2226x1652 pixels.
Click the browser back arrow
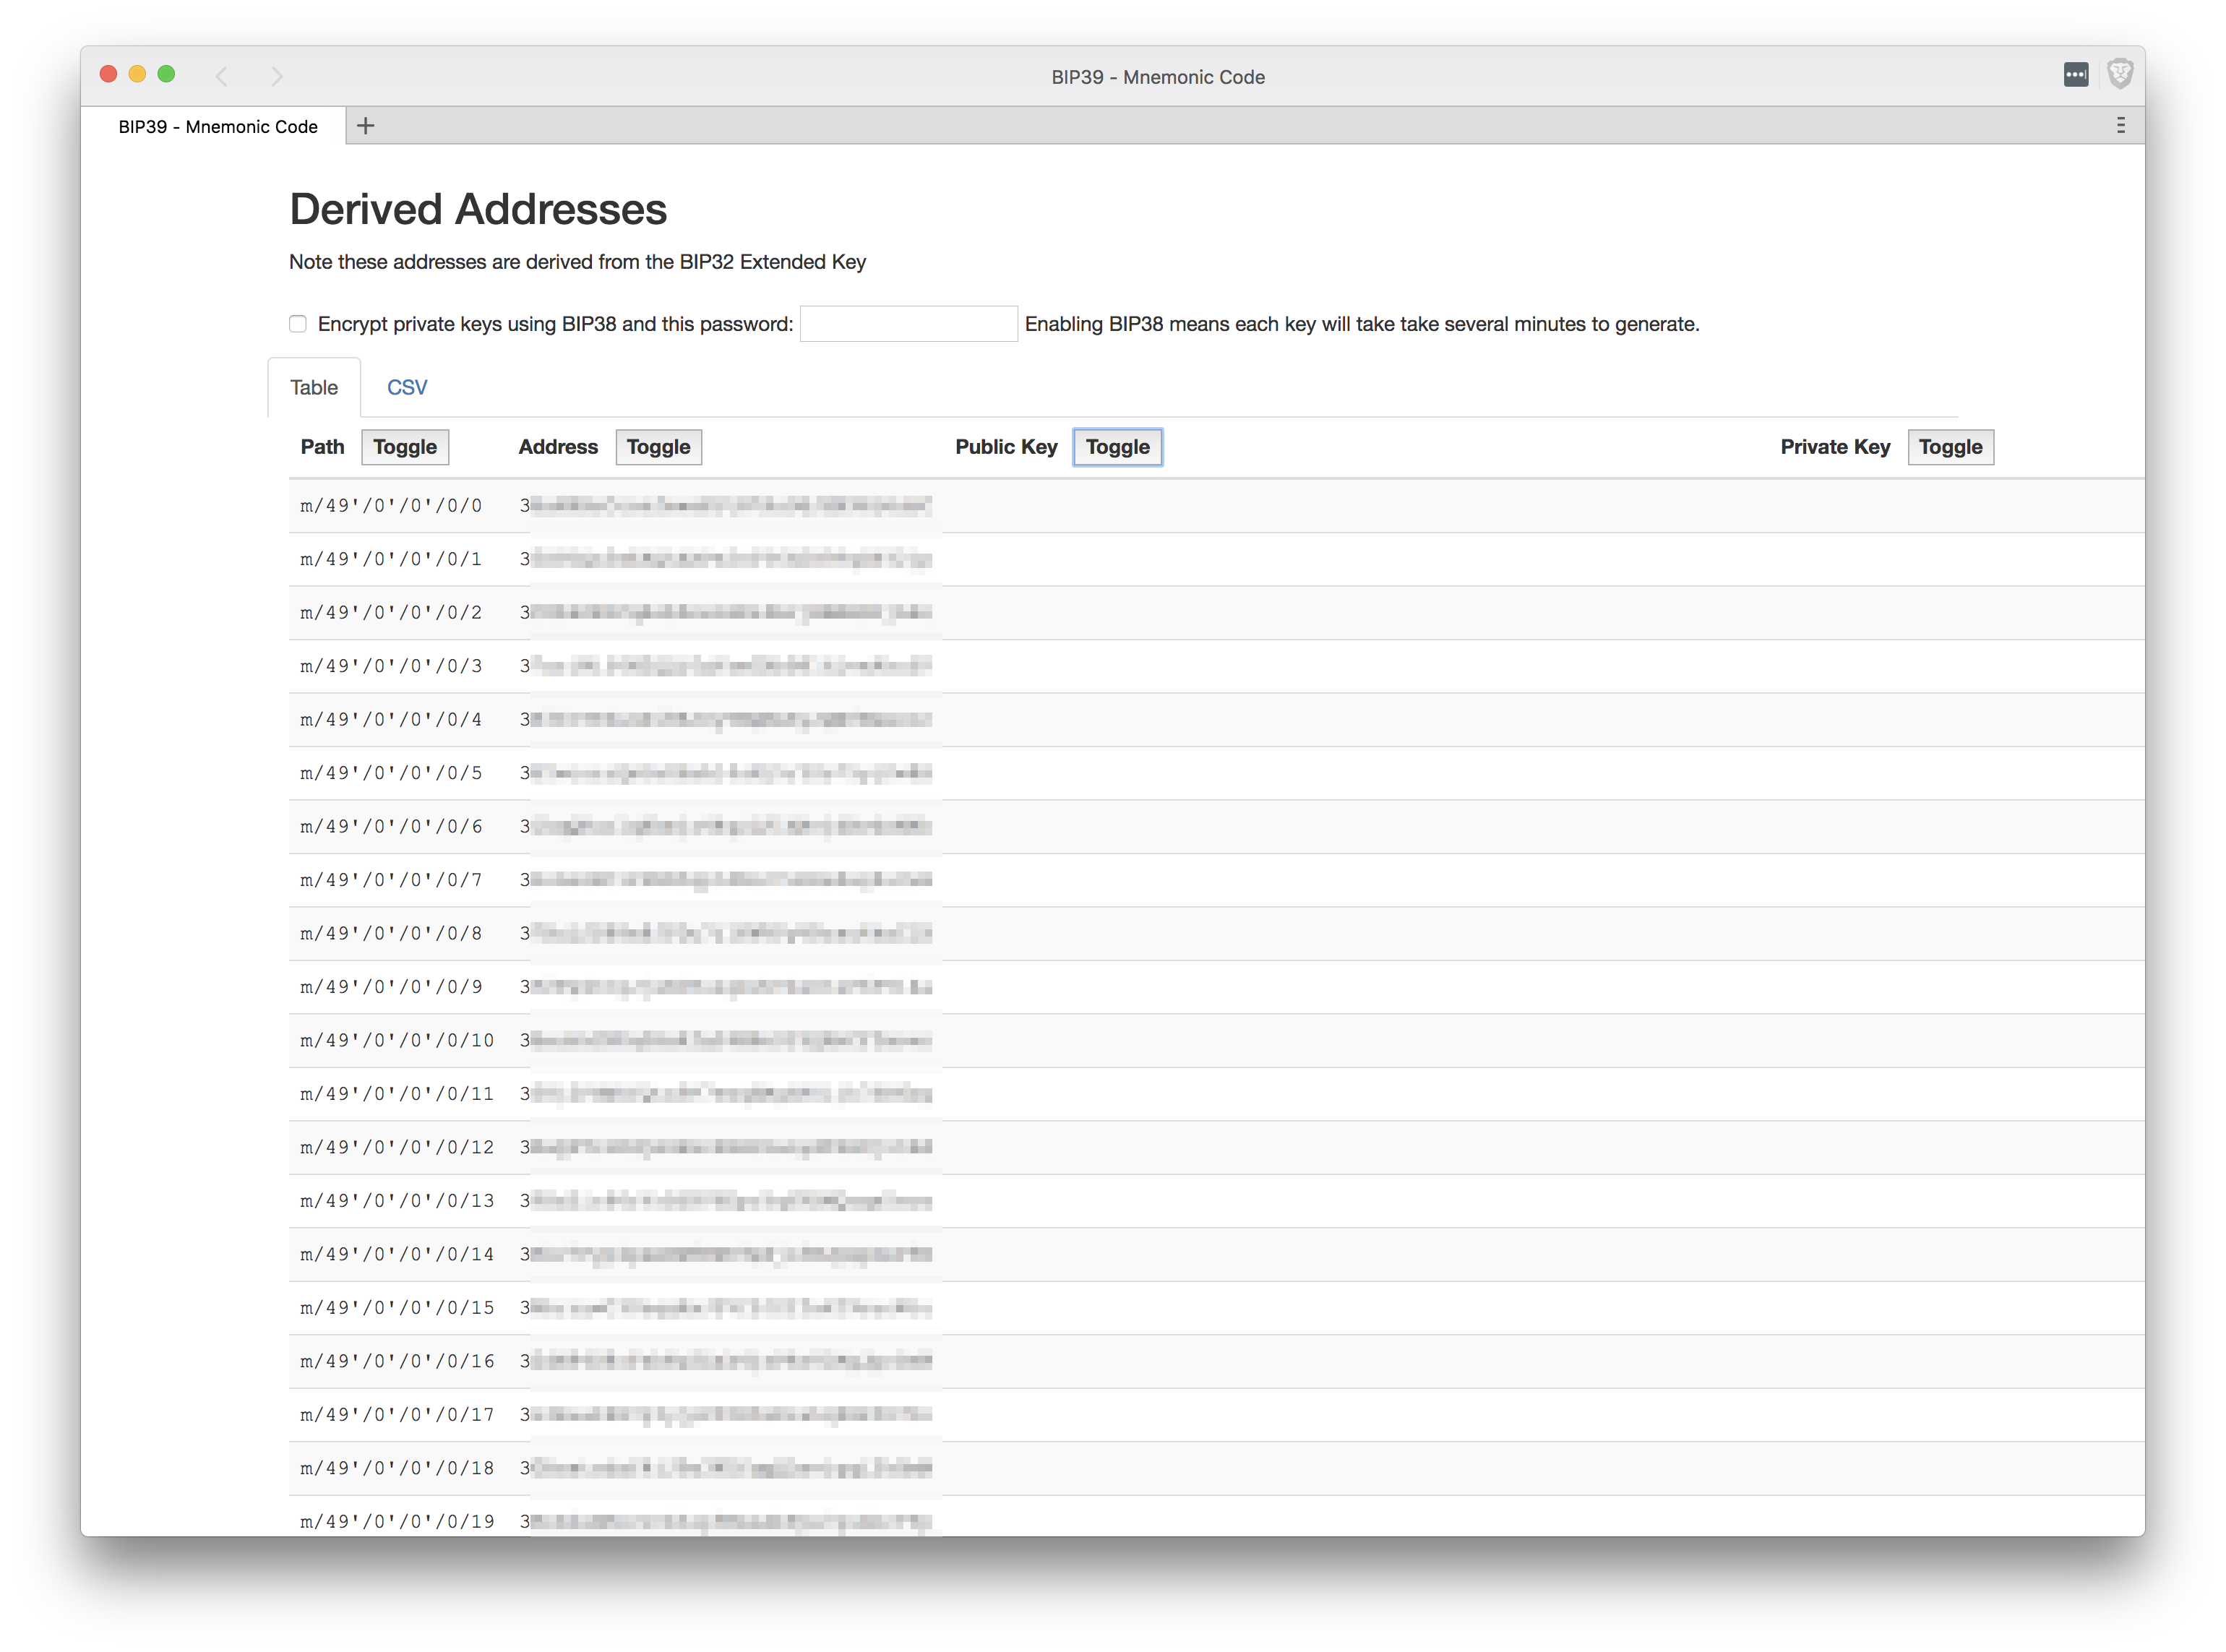point(222,76)
